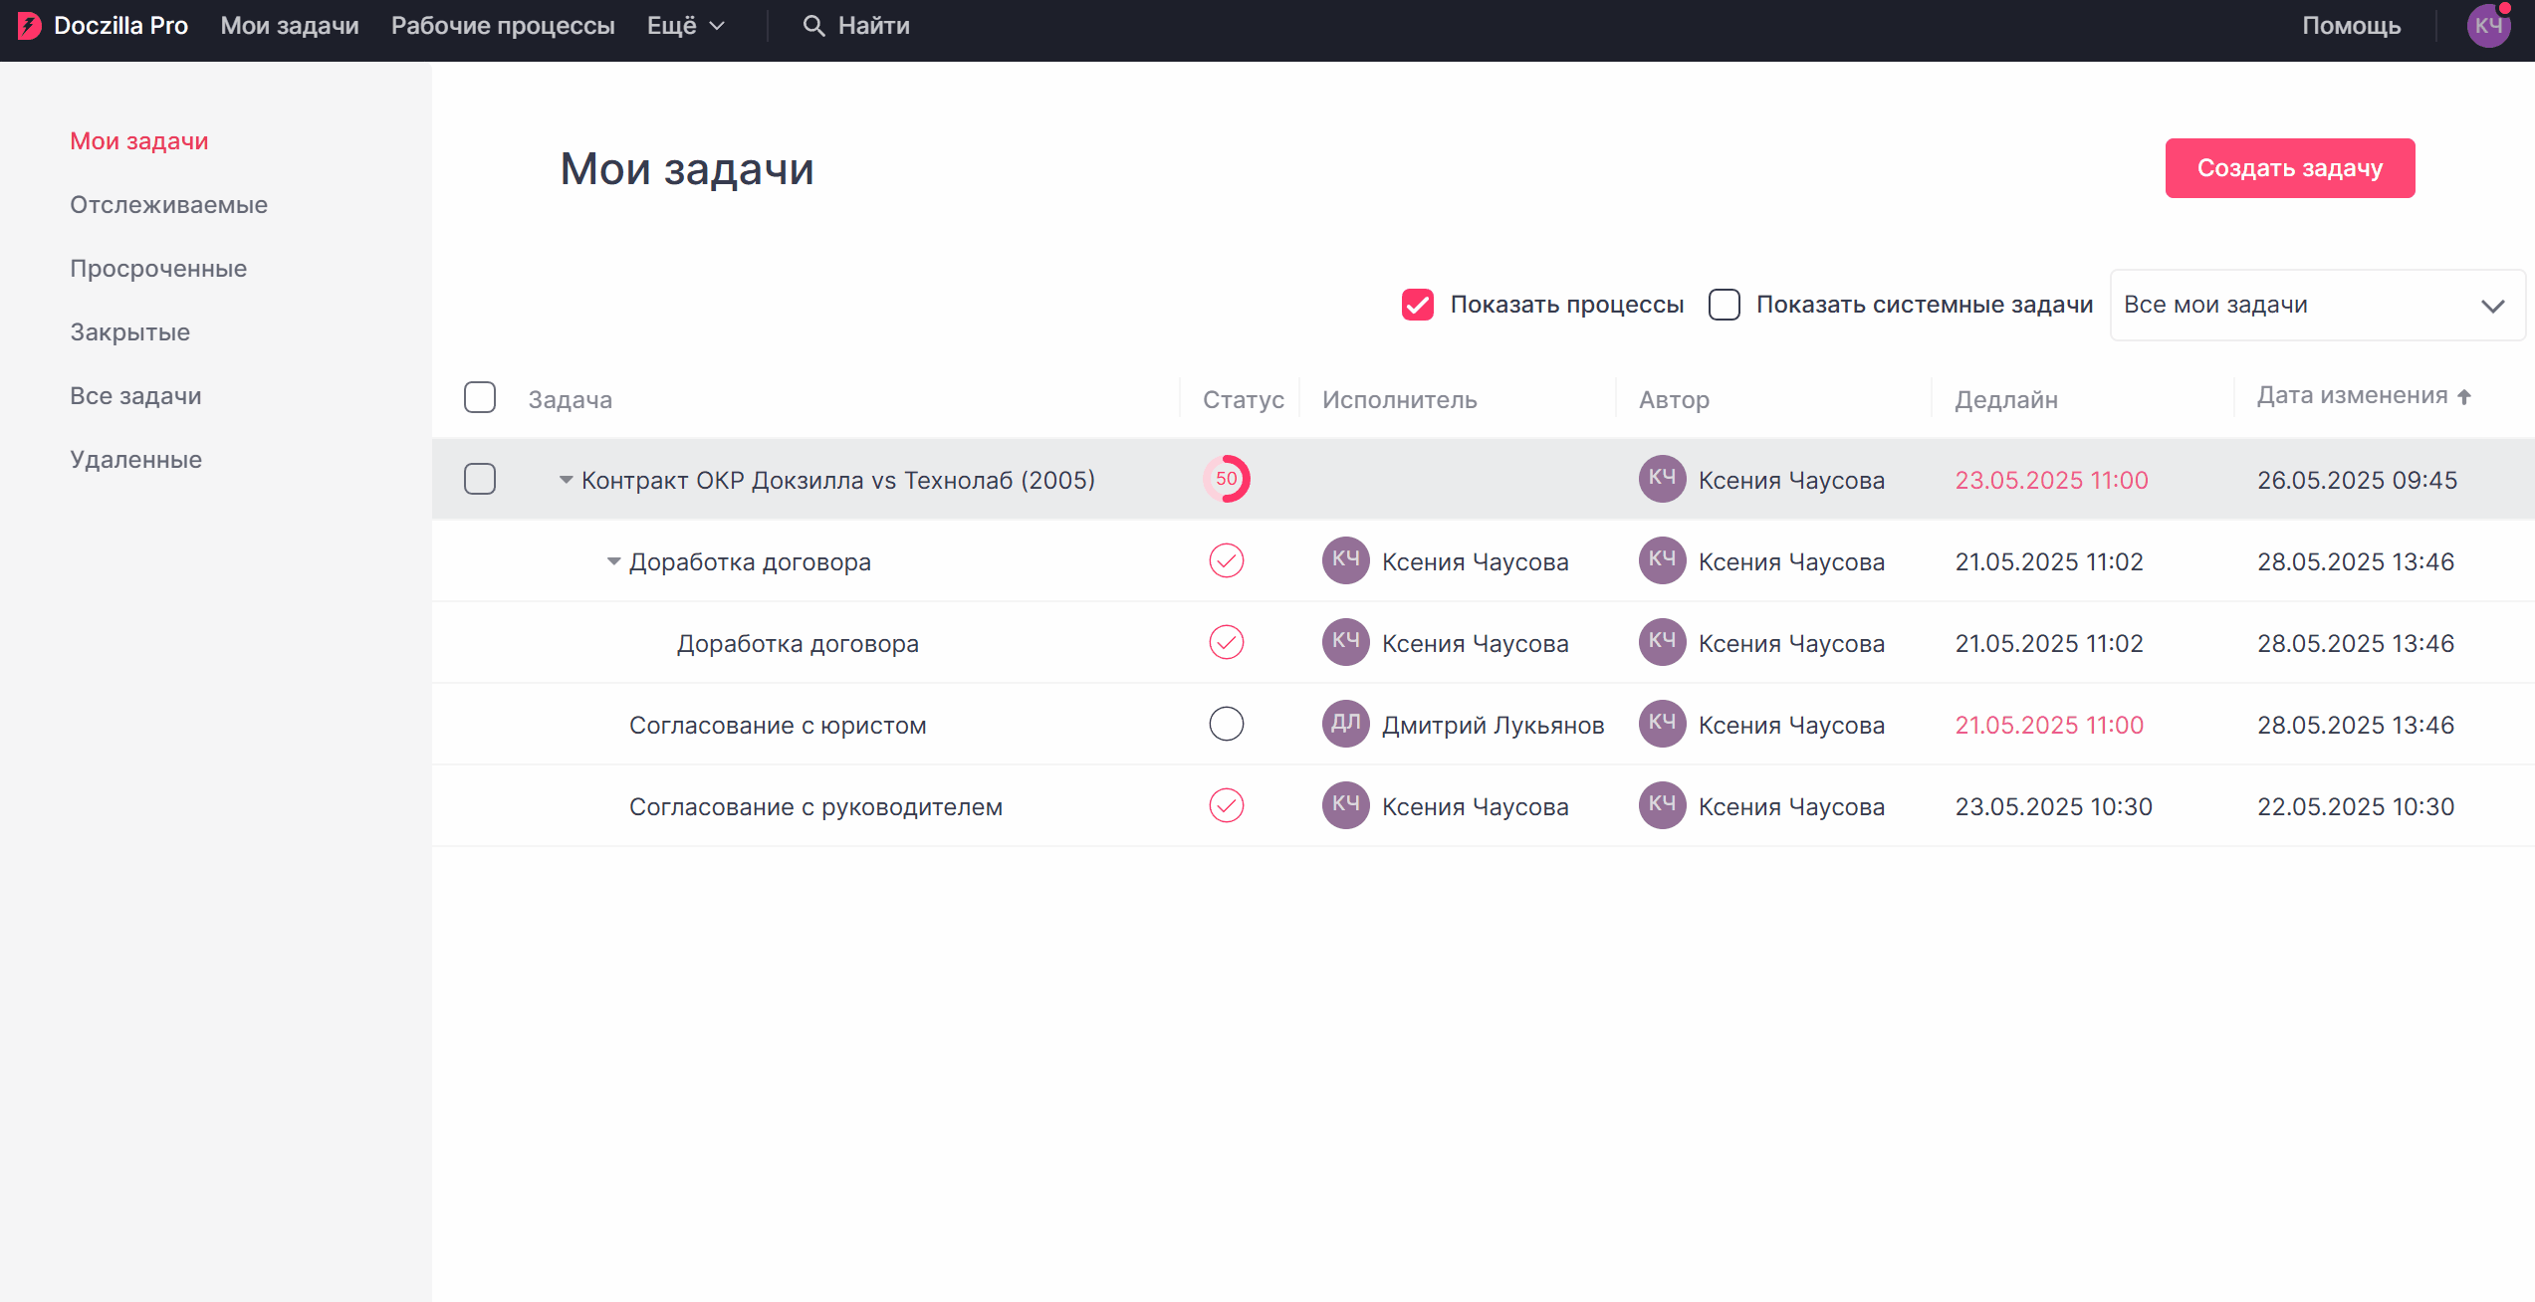Image resolution: width=2535 pixels, height=1302 pixels.
Task: Sort by the Автор column header
Action: coord(1674,400)
